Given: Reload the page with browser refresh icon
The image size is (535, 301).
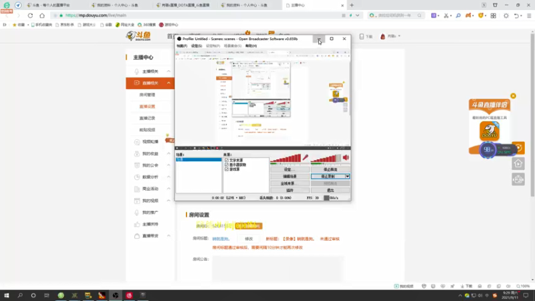Looking at the screenshot, I should (30, 15).
